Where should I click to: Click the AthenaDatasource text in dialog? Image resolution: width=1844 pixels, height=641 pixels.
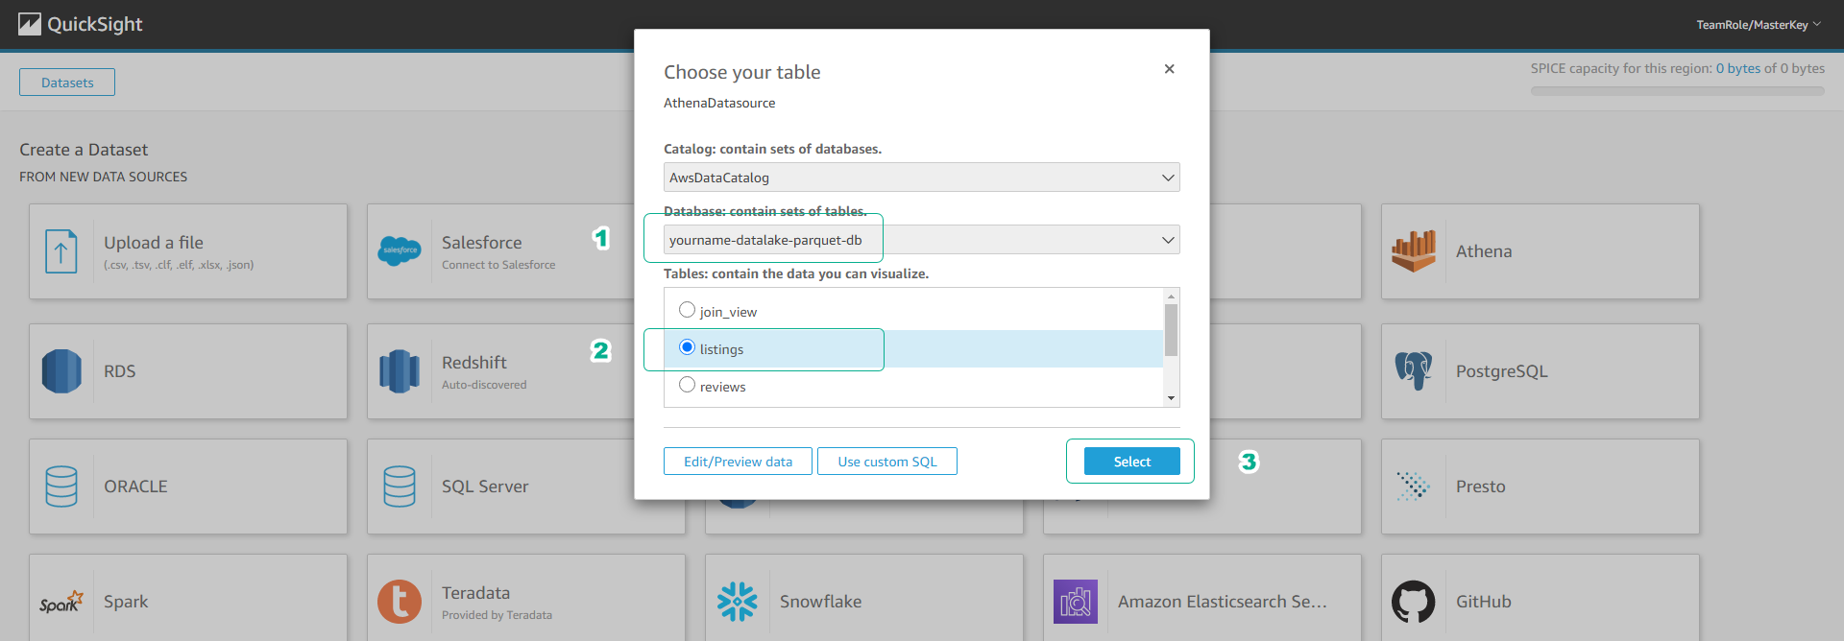719,103
